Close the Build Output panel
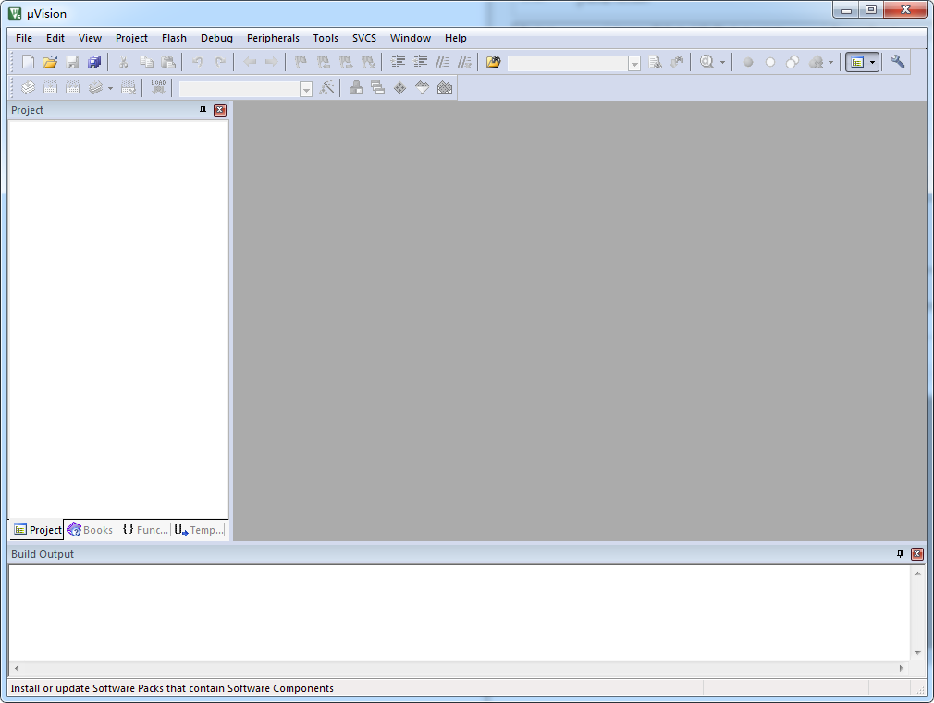Image resolution: width=934 pixels, height=703 pixels. click(917, 554)
